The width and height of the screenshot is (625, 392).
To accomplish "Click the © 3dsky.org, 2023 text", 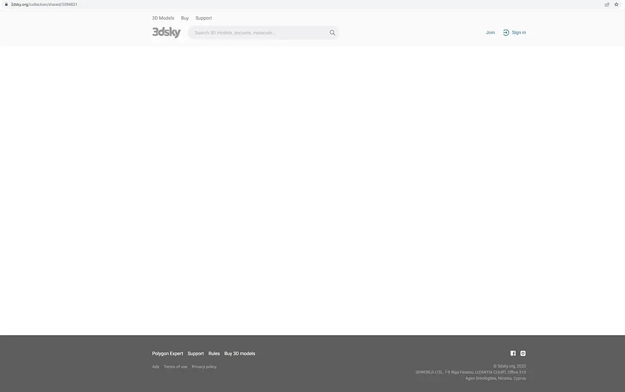I will [x=510, y=366].
